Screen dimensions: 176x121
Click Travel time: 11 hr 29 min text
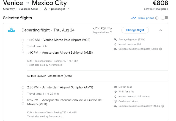43,94
